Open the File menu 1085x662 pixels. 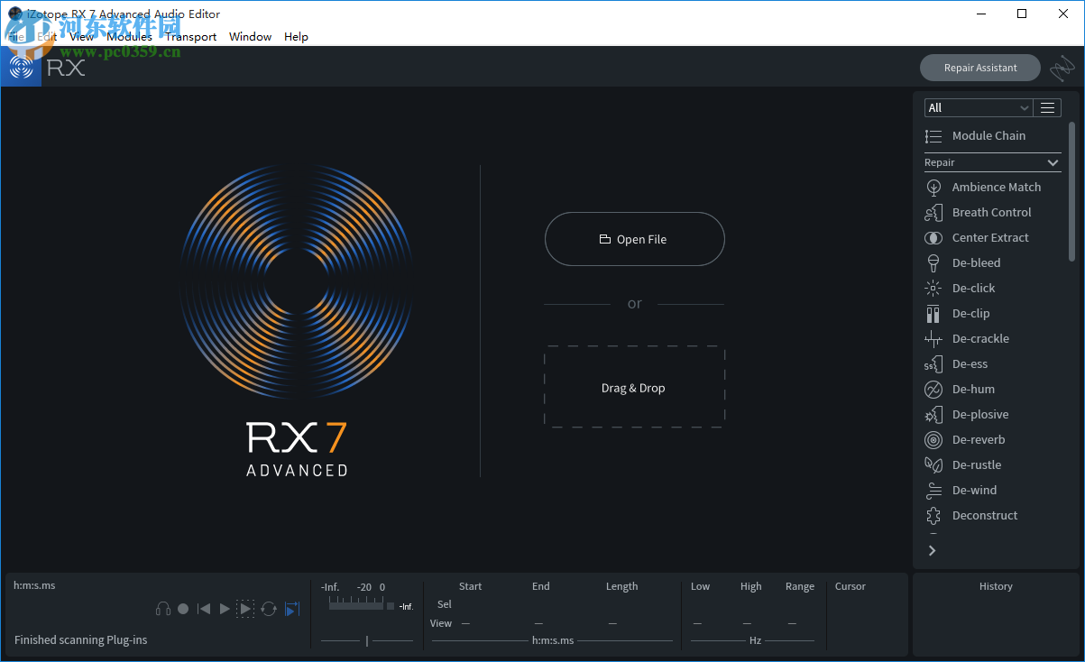coord(16,37)
